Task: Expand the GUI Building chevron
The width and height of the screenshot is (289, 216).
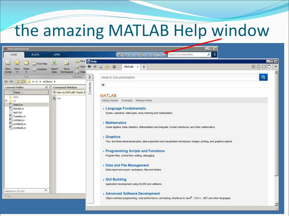Action: point(103,180)
